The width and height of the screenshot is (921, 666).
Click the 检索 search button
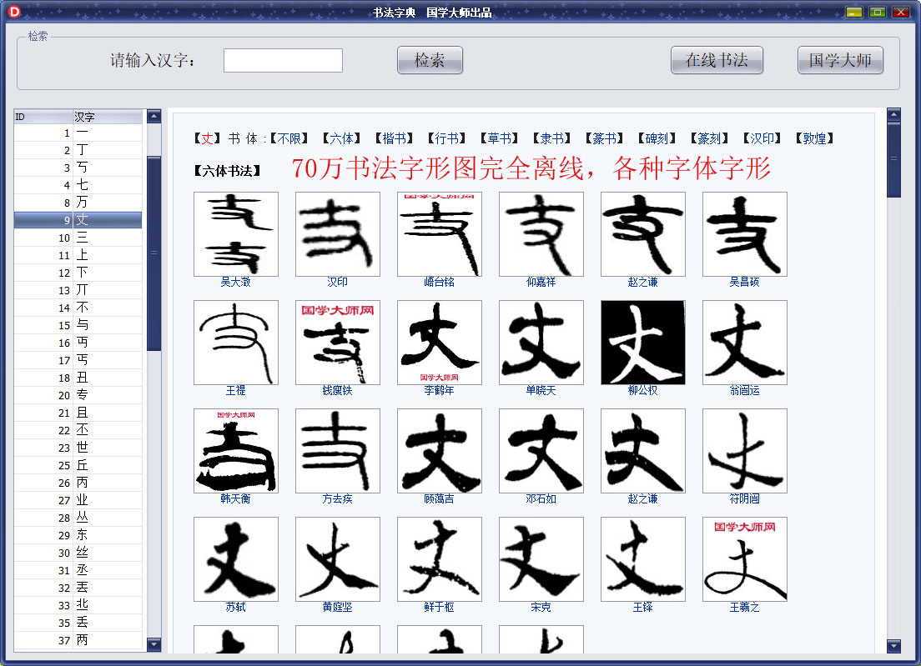coord(430,60)
